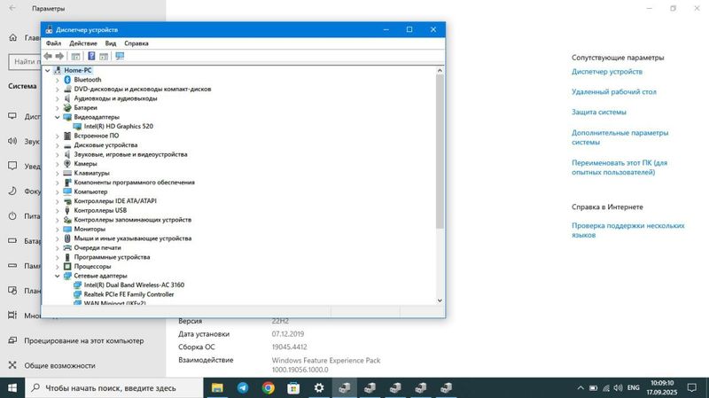Image resolution: width=709 pixels, height=398 pixels.
Task: Click the blue Help question-mark toolbar icon
Action: [91, 56]
